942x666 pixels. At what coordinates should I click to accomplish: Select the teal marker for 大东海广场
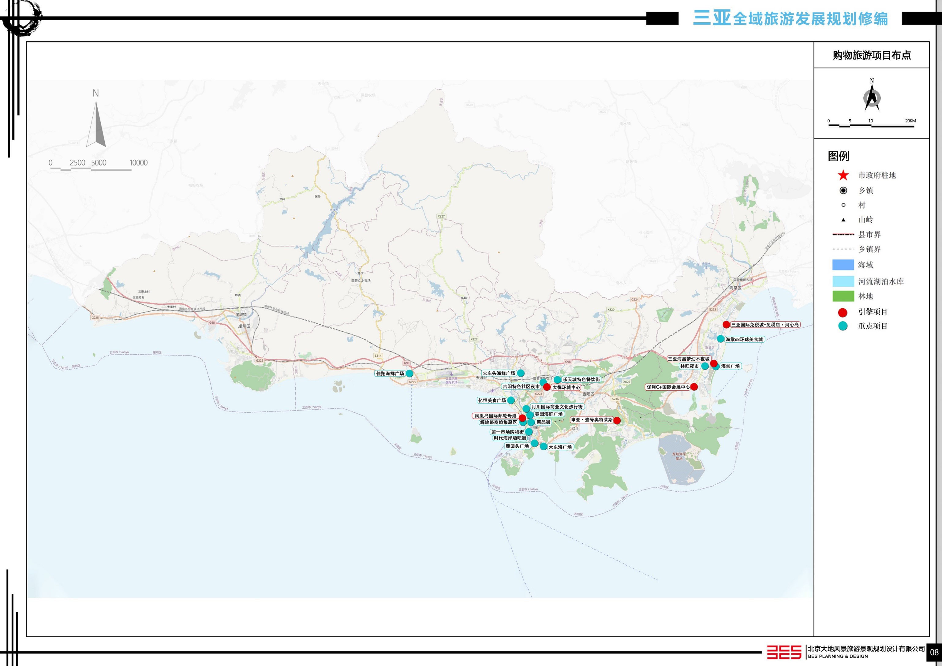point(543,446)
